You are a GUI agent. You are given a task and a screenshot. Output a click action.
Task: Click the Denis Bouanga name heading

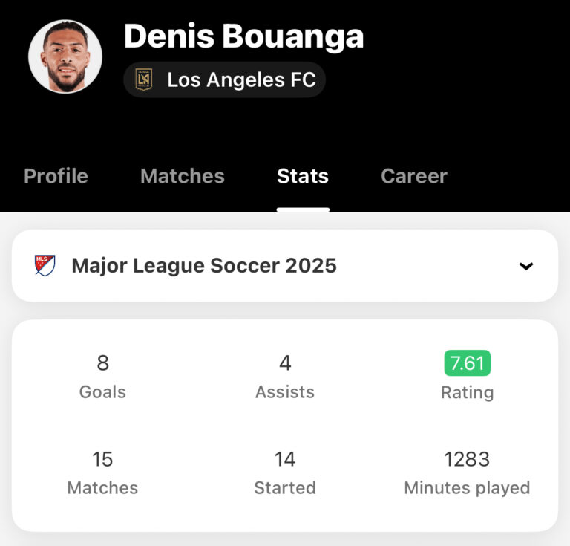243,36
